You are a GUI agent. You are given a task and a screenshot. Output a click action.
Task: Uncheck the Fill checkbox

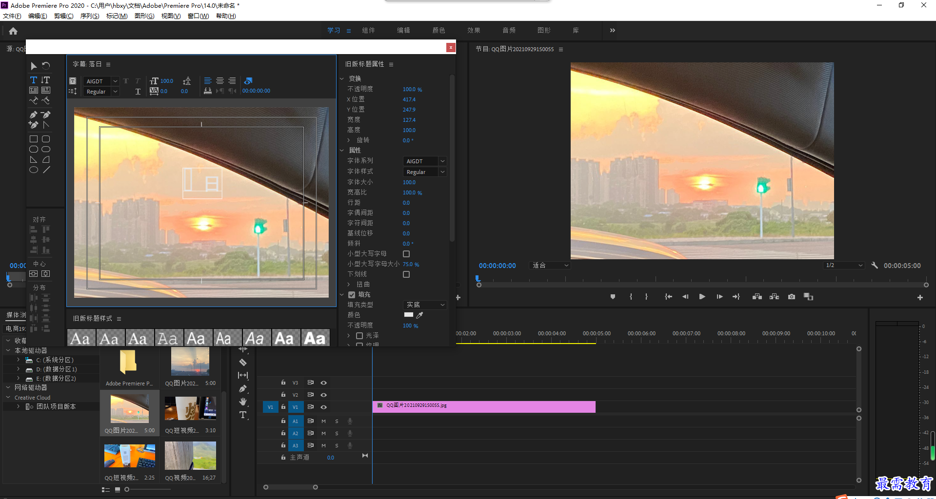click(x=352, y=295)
